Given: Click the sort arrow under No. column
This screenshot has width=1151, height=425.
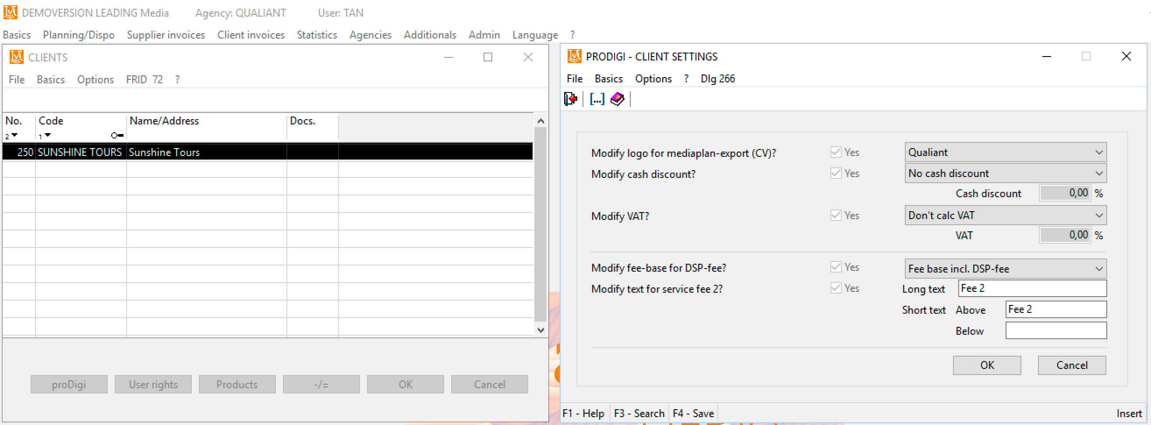Looking at the screenshot, I should point(14,135).
